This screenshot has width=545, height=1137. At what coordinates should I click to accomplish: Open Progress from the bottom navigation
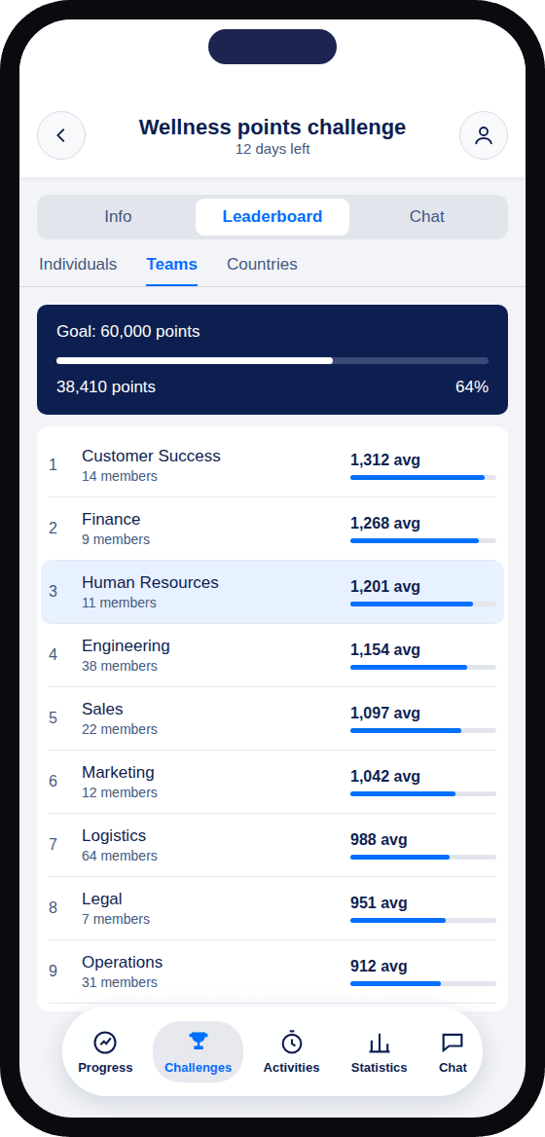click(106, 1052)
